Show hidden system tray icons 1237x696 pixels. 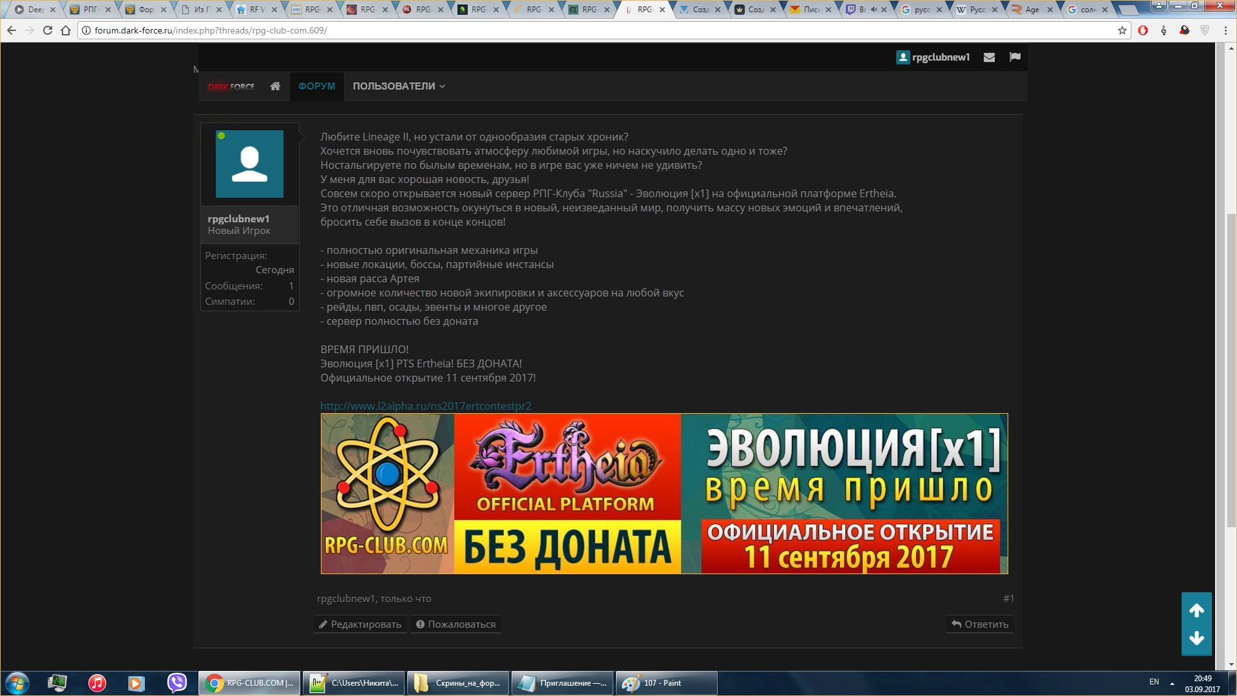coord(1172,683)
